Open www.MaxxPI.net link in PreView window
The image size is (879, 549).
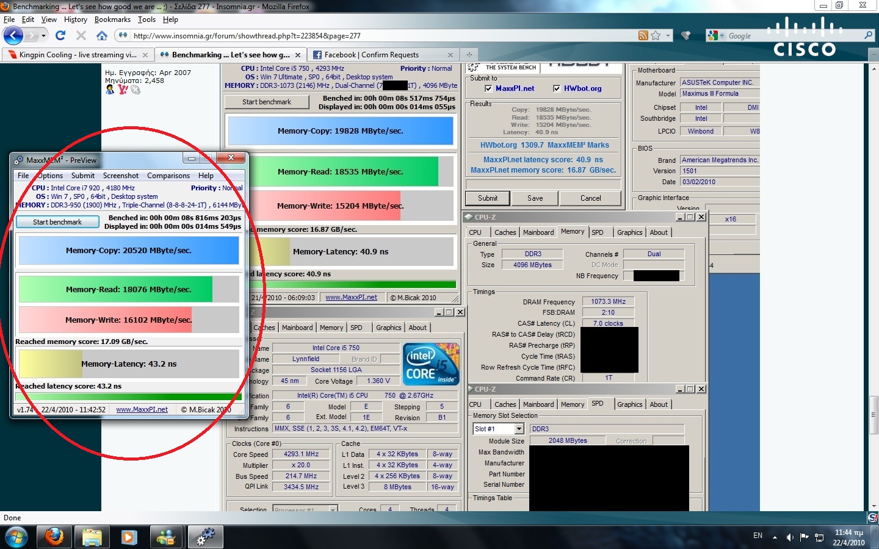pos(142,409)
